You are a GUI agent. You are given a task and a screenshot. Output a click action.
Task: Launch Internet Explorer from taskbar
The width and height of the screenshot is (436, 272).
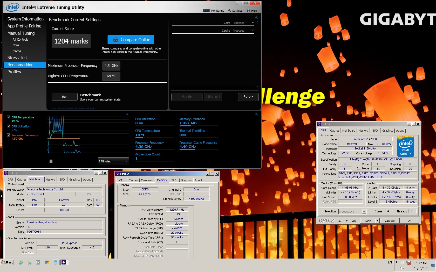[x=21, y=262]
